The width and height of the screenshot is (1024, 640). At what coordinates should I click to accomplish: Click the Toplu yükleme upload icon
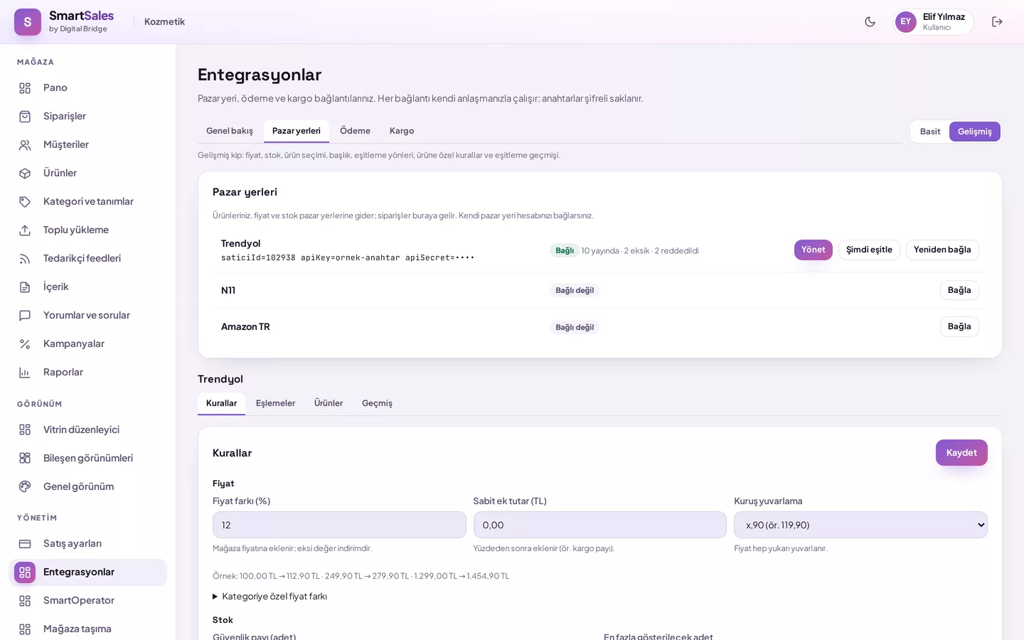(25, 230)
